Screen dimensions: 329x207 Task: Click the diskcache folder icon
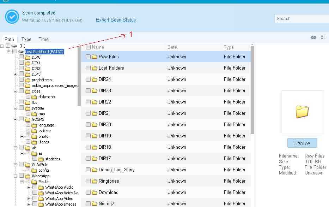(34, 97)
